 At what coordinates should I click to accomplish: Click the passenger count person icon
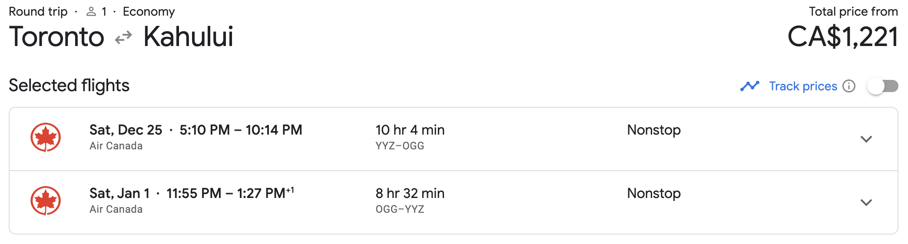pos(91,12)
